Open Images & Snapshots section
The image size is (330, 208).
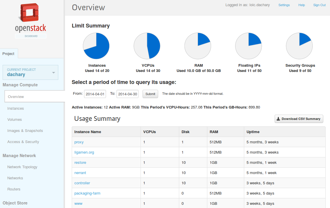point(25,130)
